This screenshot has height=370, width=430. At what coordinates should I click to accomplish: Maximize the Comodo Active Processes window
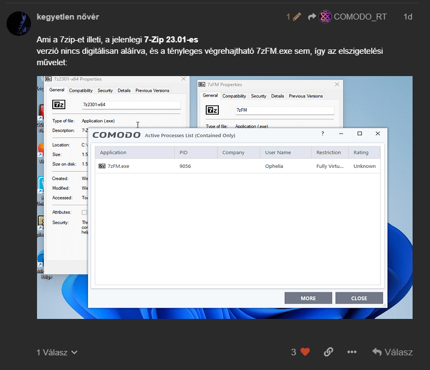point(360,134)
